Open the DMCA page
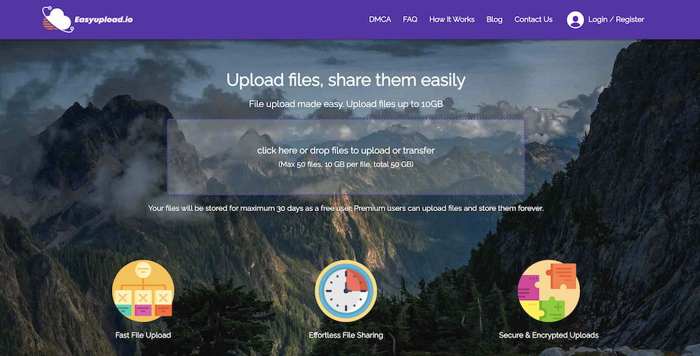700x356 pixels. coord(380,20)
